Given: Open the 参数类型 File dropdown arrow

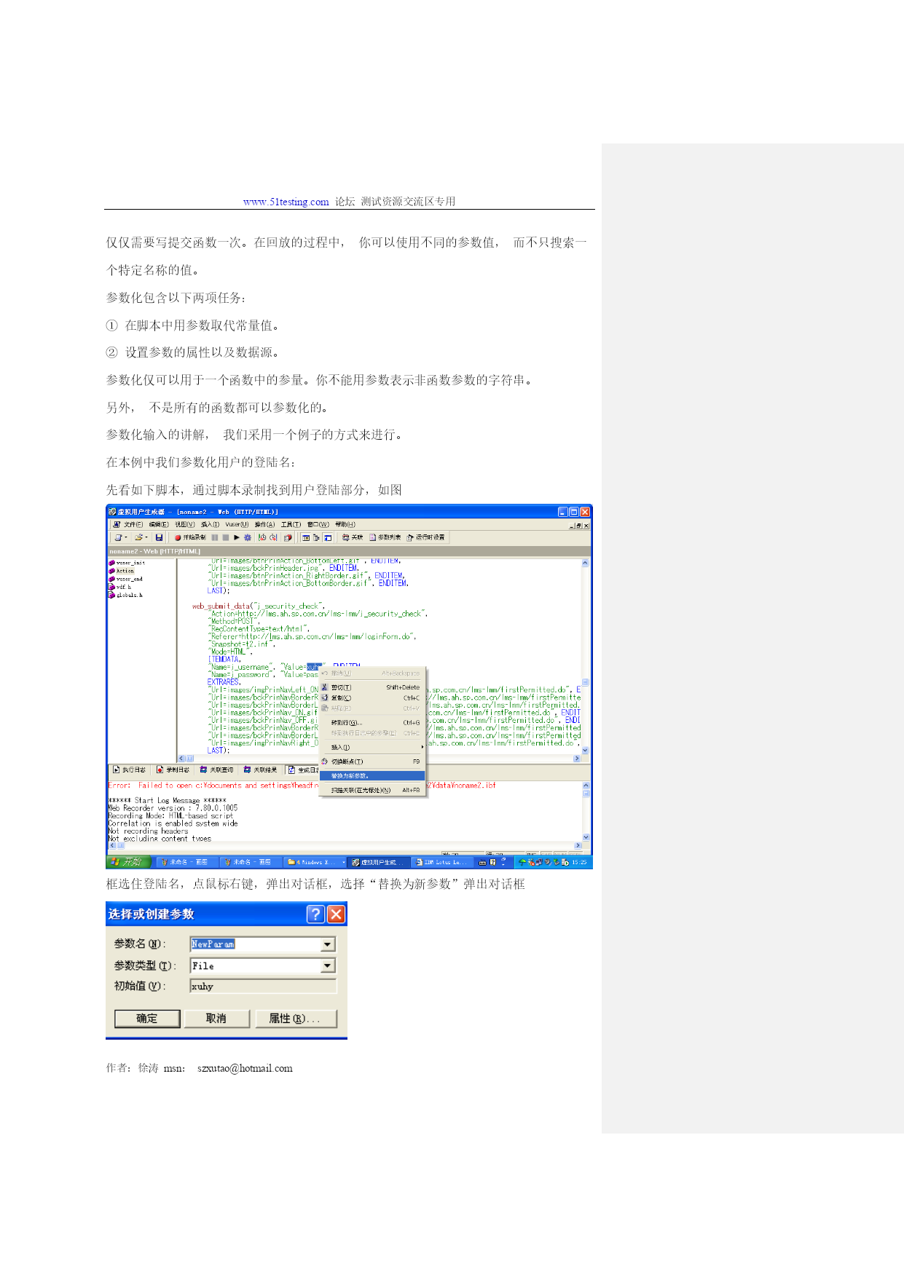Looking at the screenshot, I should click(x=328, y=965).
